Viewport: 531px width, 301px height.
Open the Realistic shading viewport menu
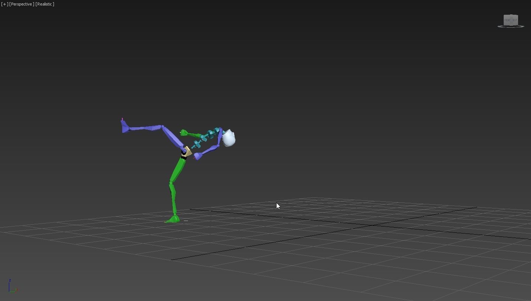point(45,4)
